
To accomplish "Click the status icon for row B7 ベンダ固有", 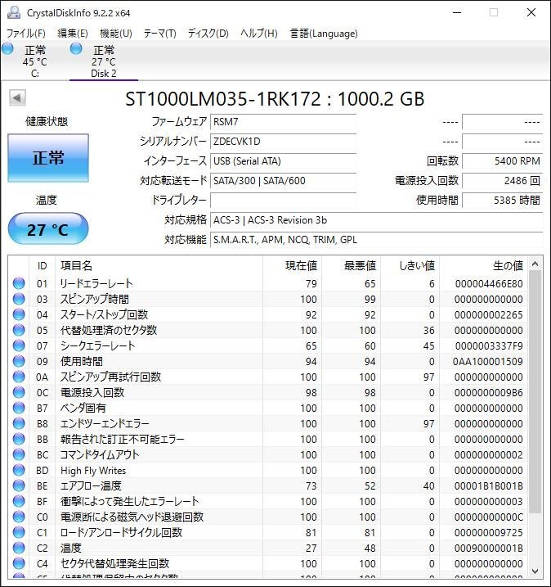I will pyautogui.click(x=19, y=408).
